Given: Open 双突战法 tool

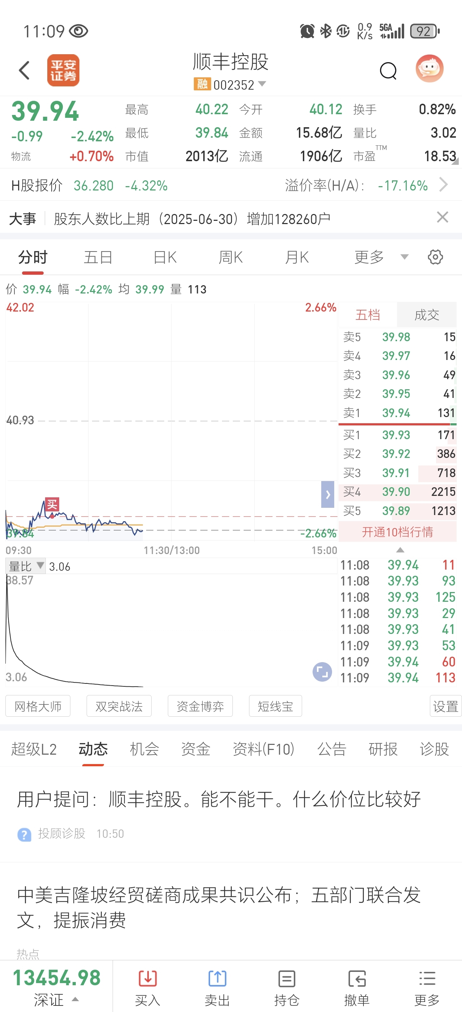Looking at the screenshot, I should (x=119, y=706).
